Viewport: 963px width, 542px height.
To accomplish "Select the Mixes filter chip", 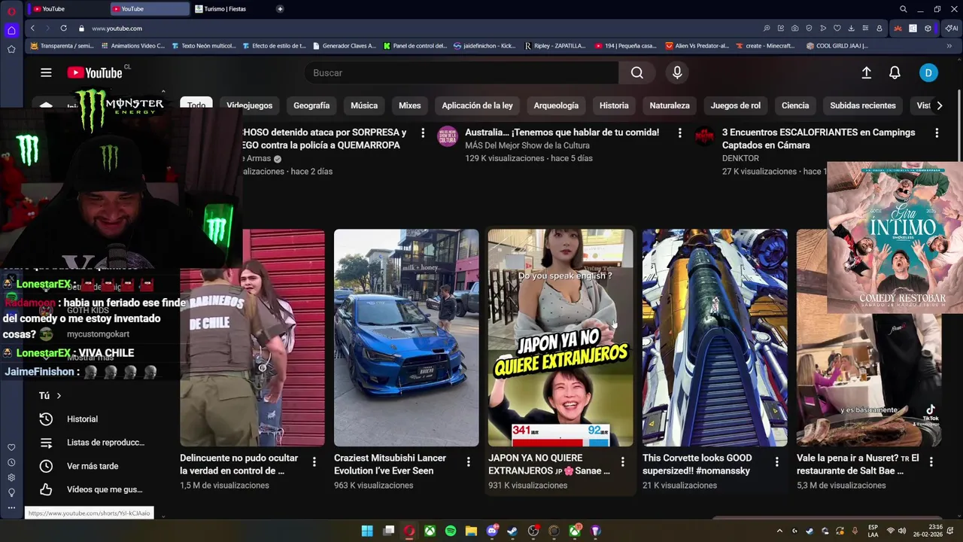I will (x=410, y=105).
